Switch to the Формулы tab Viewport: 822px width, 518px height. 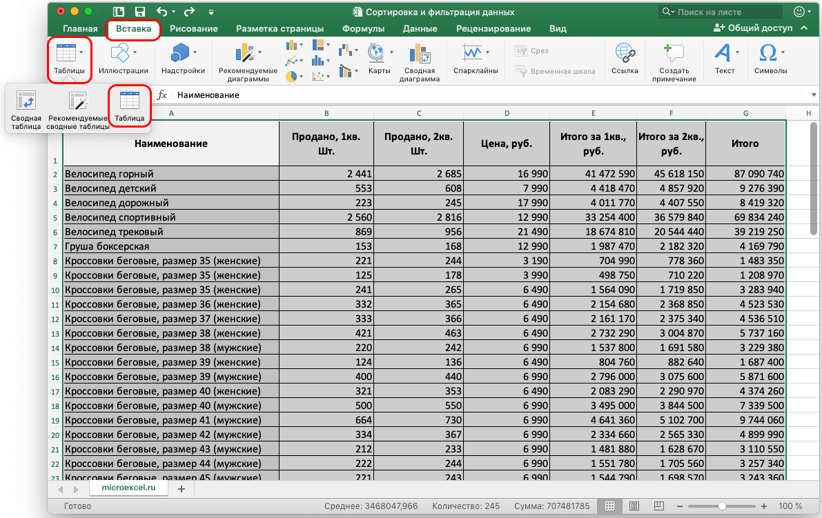363,28
